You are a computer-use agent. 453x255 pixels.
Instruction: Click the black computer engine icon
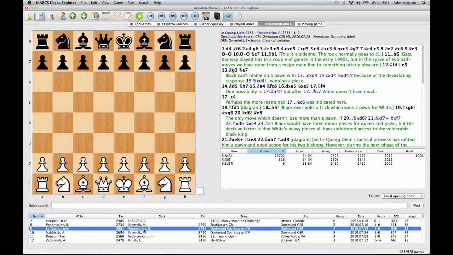pos(217,16)
